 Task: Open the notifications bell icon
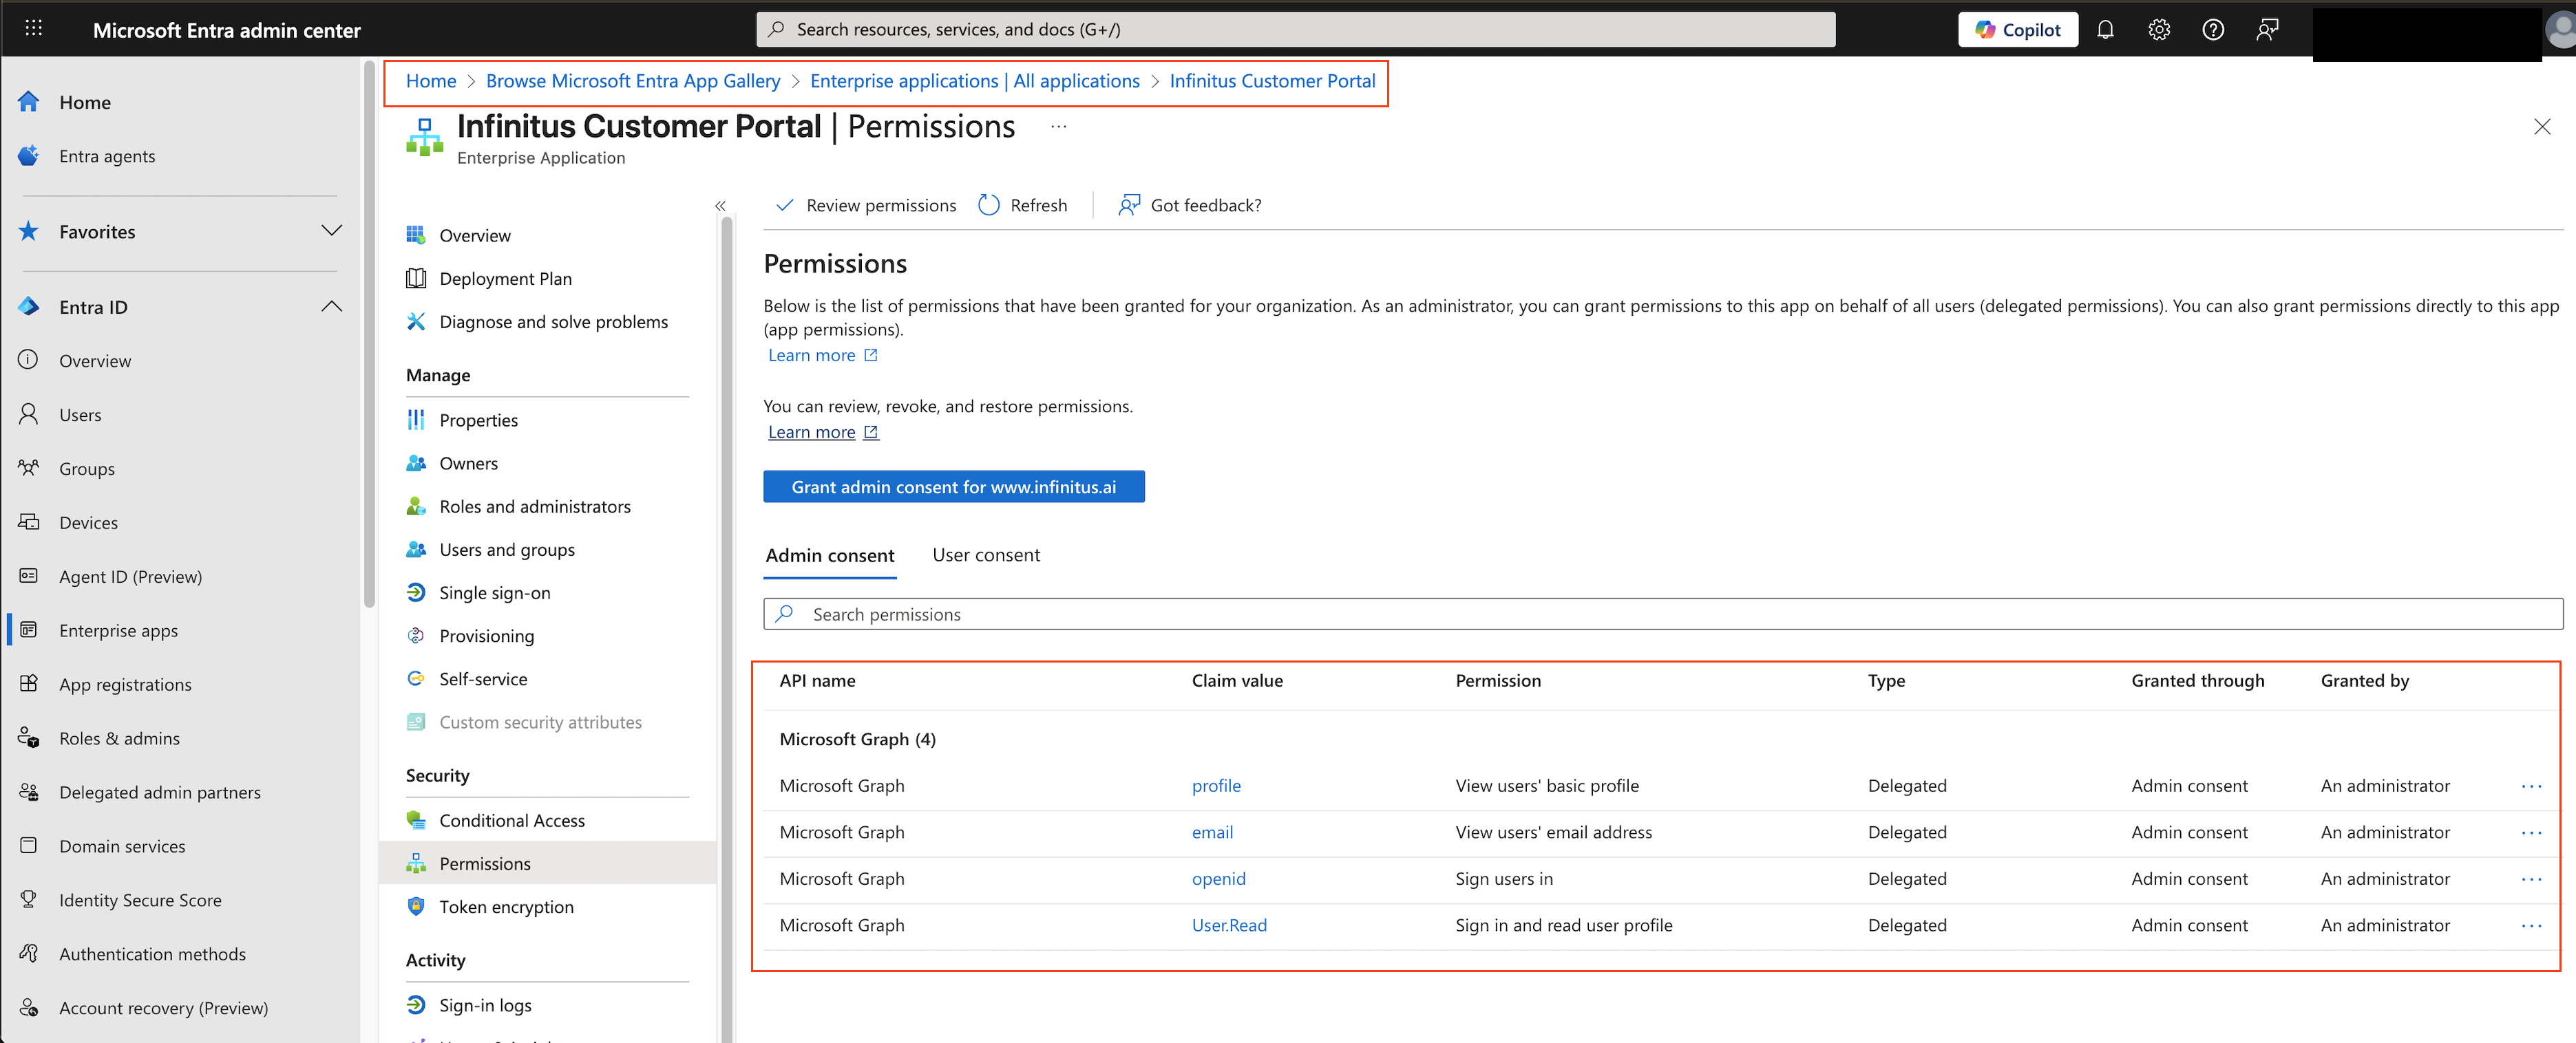click(2105, 30)
